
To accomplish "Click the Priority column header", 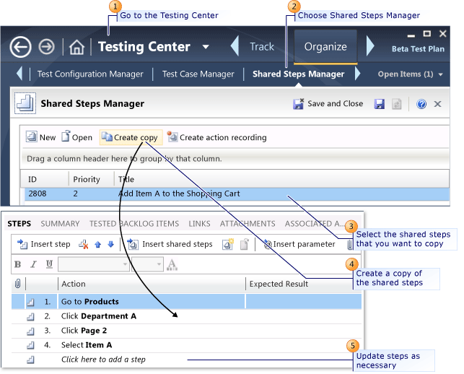I will pos(92,179).
